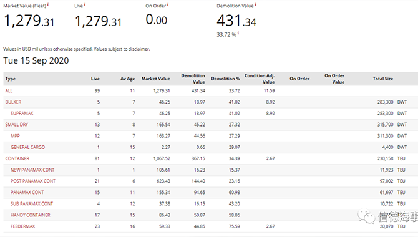The height and width of the screenshot is (237, 418).
Task: Click info icon beside 33.72 % figure
Action: [238, 33]
